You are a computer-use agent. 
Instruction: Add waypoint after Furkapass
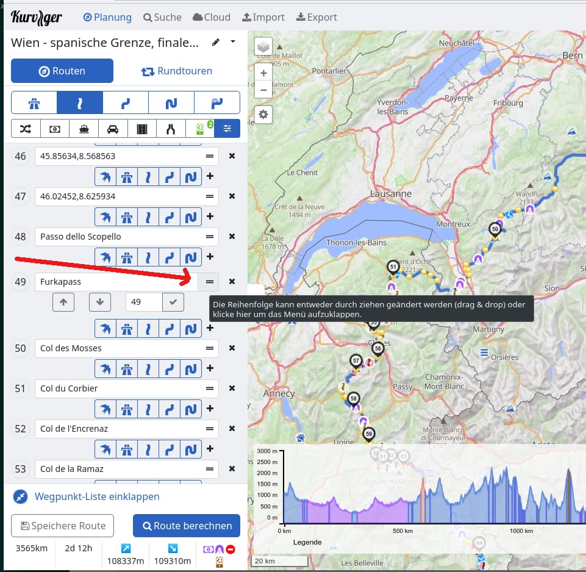tap(210, 328)
